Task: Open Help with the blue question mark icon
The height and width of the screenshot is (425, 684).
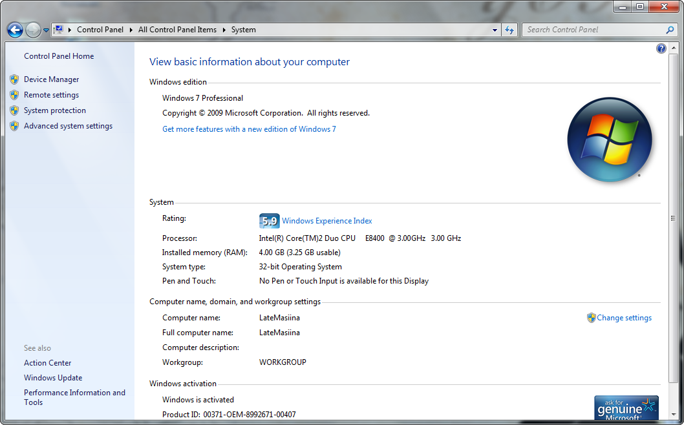Action: 661,48
